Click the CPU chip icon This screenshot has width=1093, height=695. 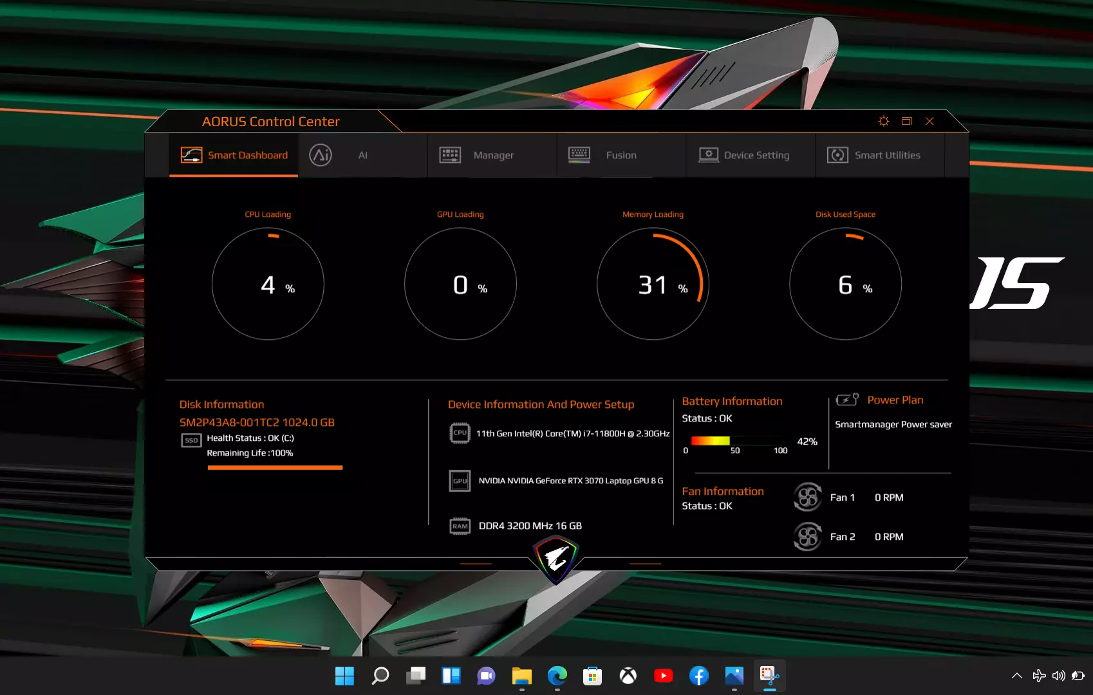(460, 433)
